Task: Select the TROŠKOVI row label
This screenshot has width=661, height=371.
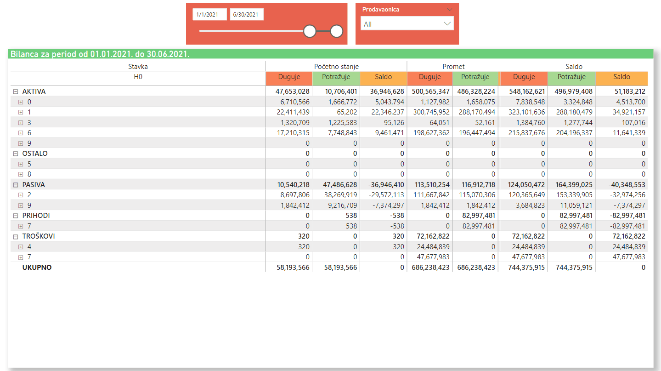Action: pyautogui.click(x=39, y=236)
